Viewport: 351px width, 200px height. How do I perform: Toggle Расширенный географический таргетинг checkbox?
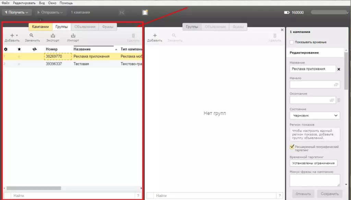[x=292, y=147]
